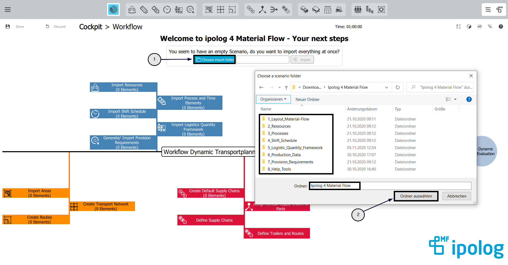Refresh the folder dialog listing
Screen dimensions: 508x265
[x=397, y=87]
